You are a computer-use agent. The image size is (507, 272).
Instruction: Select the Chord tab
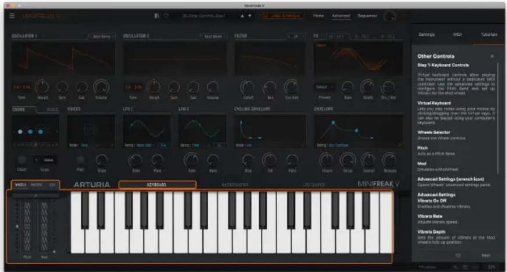pyautogui.click(x=18, y=110)
